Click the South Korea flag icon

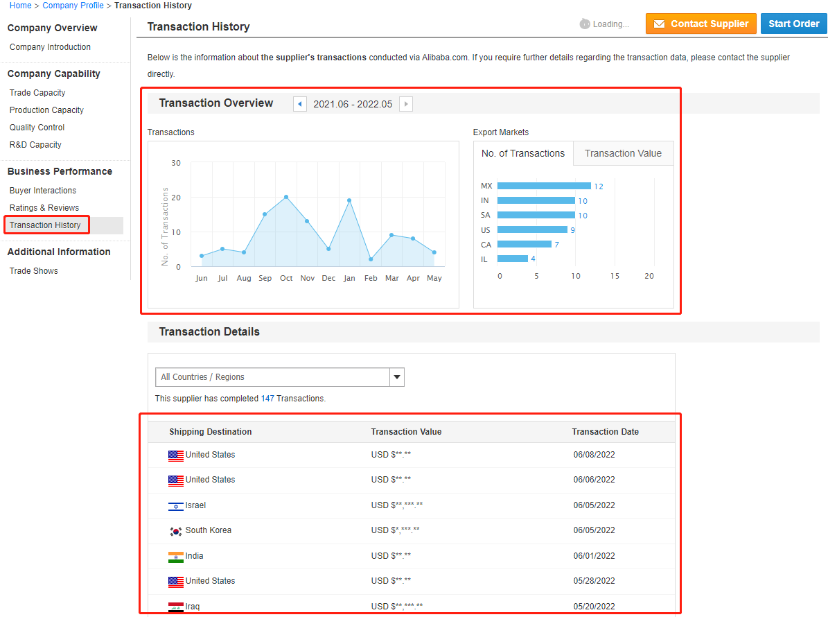point(176,531)
